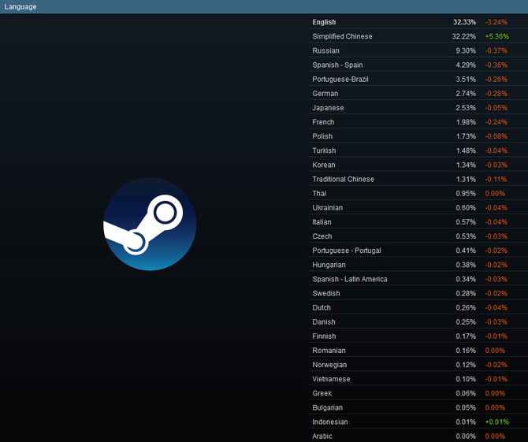Screen dimensions: 528x442
Task: Click the +5.36% change for Simplified Chinese
Action: coord(497,36)
